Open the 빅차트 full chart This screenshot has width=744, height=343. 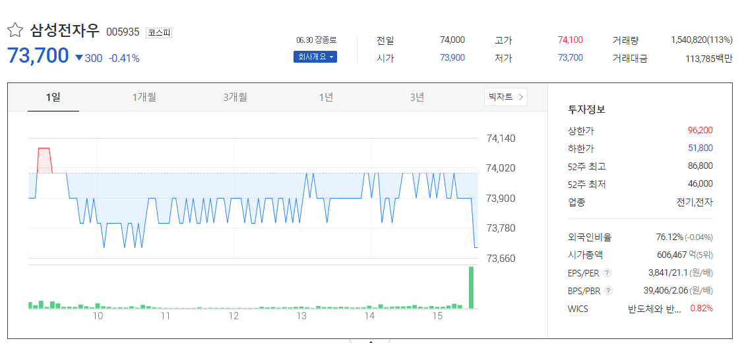506,97
